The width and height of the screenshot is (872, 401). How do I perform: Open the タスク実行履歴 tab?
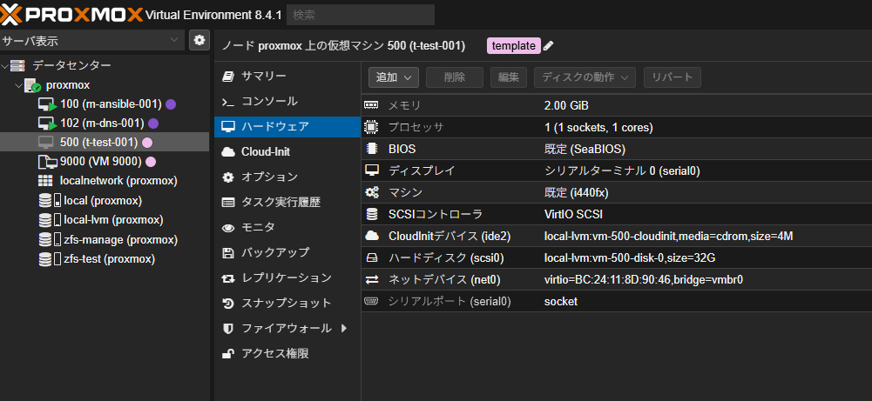[x=287, y=202]
